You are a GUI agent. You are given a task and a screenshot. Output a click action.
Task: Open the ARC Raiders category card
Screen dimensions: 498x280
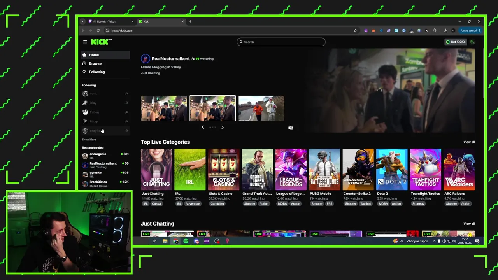(459, 169)
